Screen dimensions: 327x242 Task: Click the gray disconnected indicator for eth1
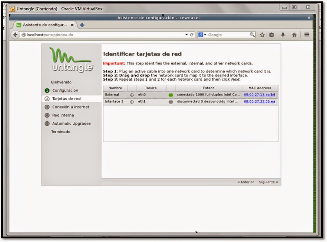click(171, 102)
